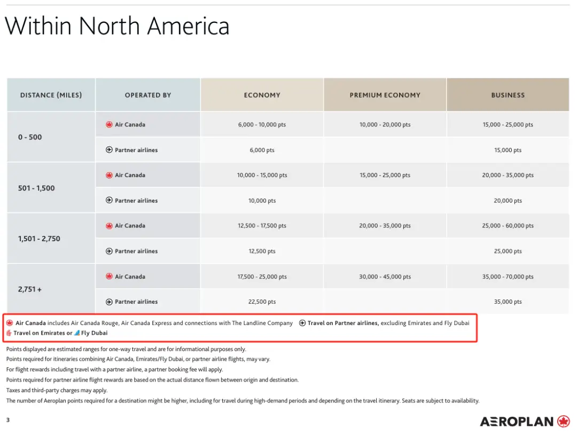Click Air Canada maple leaf icon in 0 - 500 row
Screen dimensions: 577x436
pos(109,124)
